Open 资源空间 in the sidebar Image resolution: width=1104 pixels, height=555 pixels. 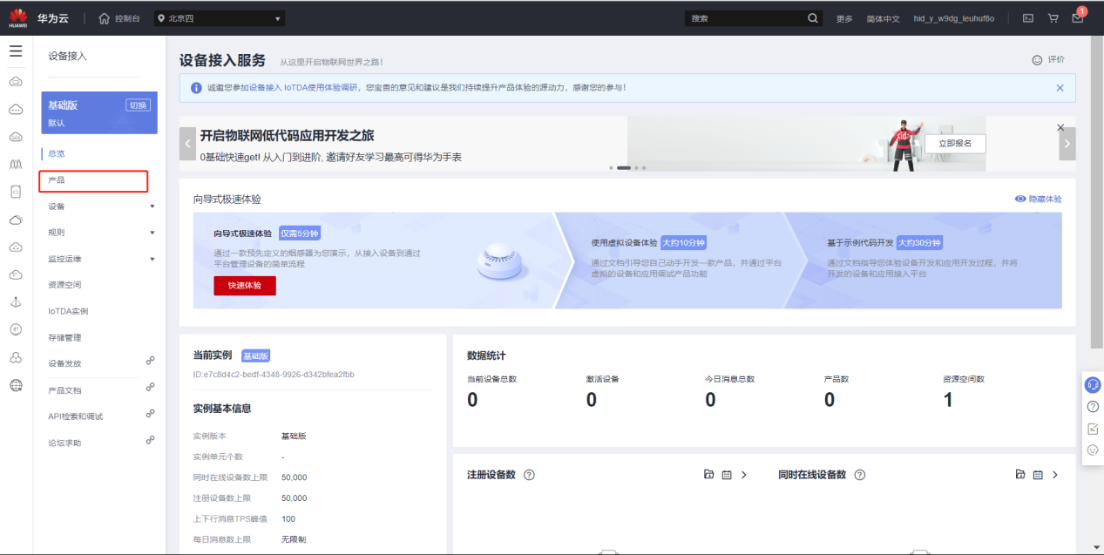coord(64,285)
